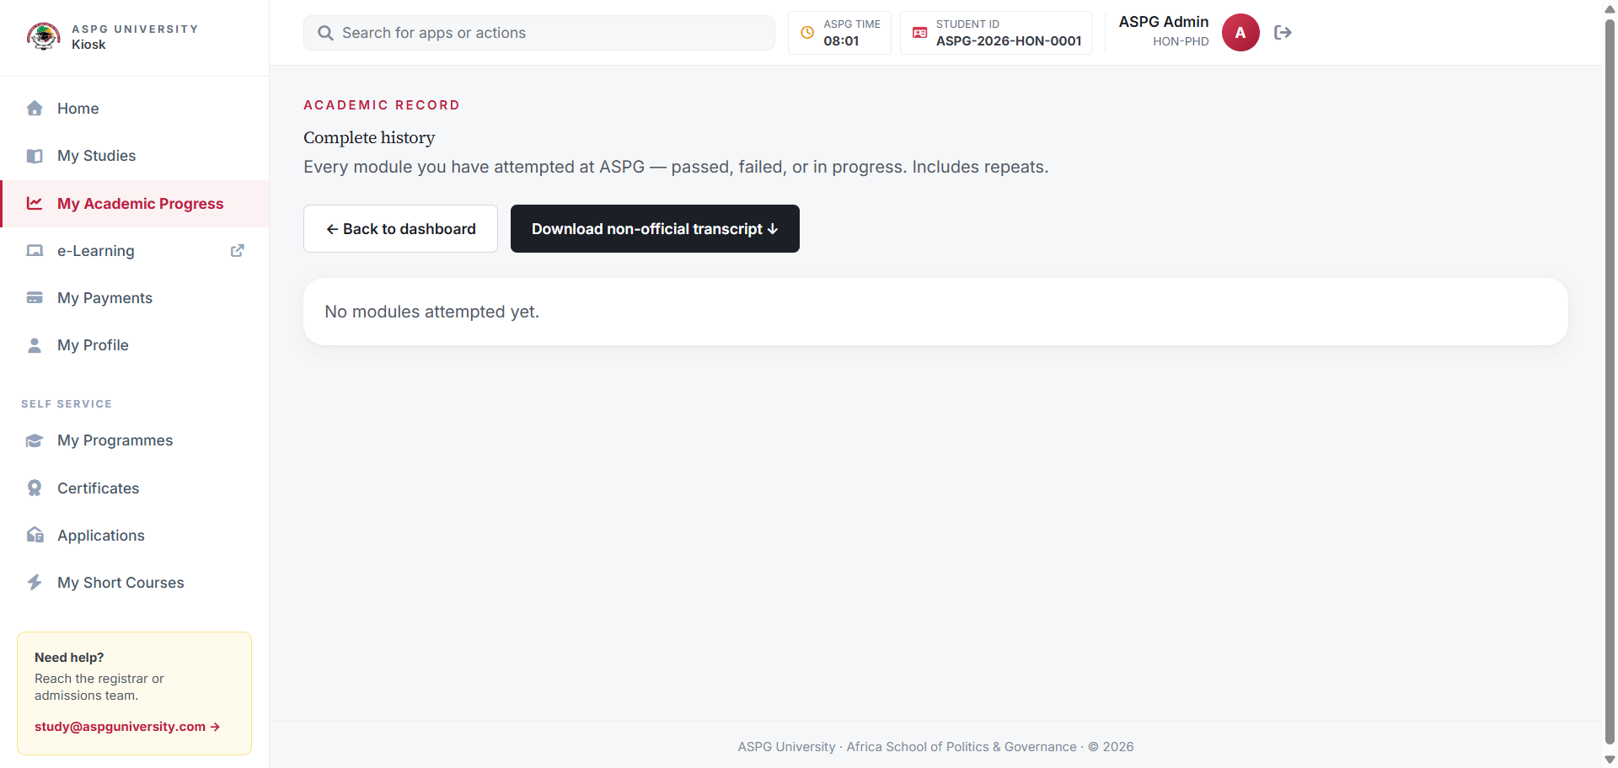Click the scrollbar down arrow
Image resolution: width=1618 pixels, height=768 pixels.
(x=1610, y=760)
